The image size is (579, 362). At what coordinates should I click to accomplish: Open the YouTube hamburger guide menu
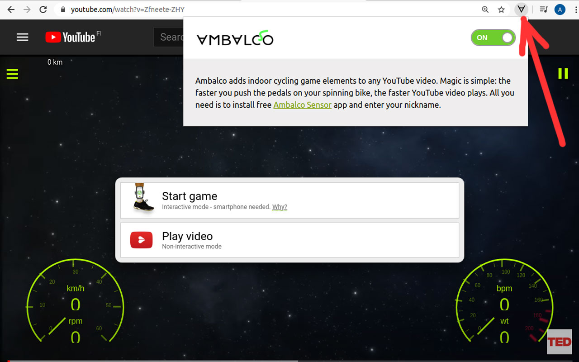[23, 37]
